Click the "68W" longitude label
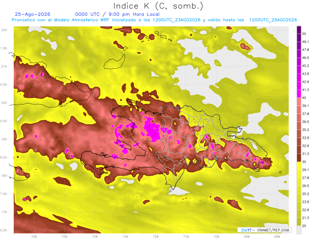311x240 pixels. tap(277, 237)
